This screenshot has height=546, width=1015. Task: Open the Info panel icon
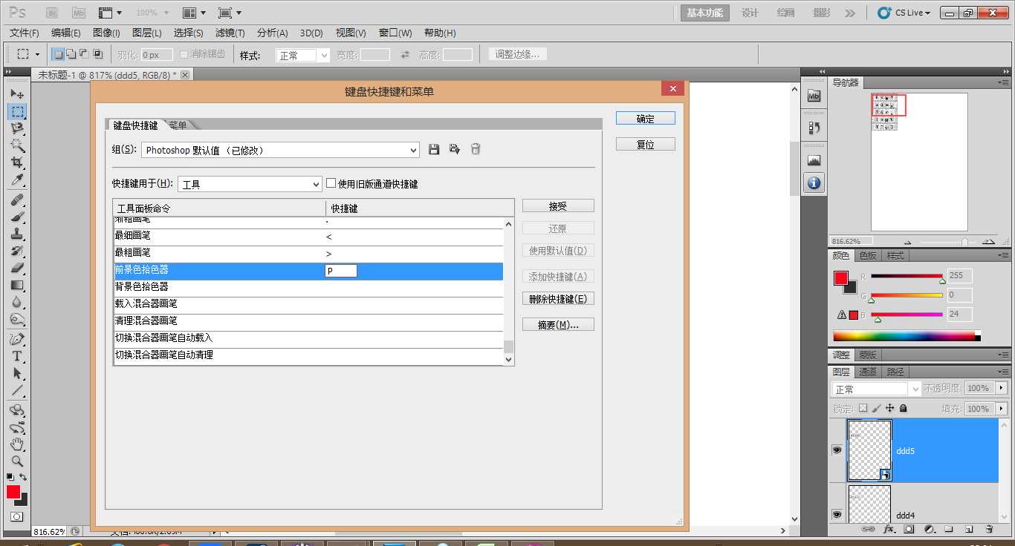pyautogui.click(x=814, y=182)
